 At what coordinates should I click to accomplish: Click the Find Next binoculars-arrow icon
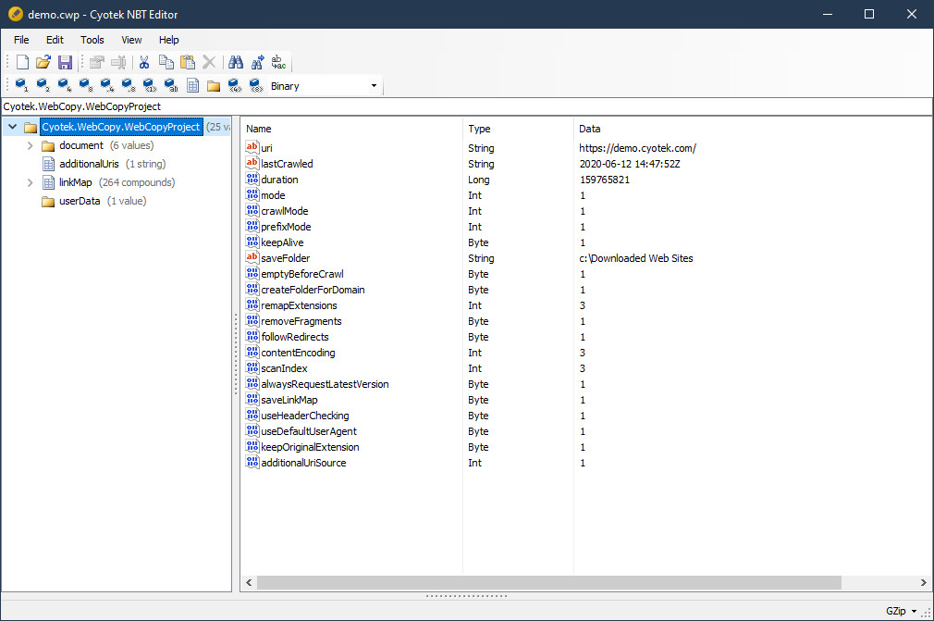(x=257, y=62)
